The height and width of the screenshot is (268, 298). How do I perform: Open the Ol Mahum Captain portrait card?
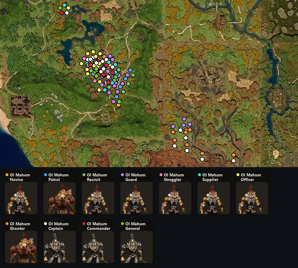(60, 247)
